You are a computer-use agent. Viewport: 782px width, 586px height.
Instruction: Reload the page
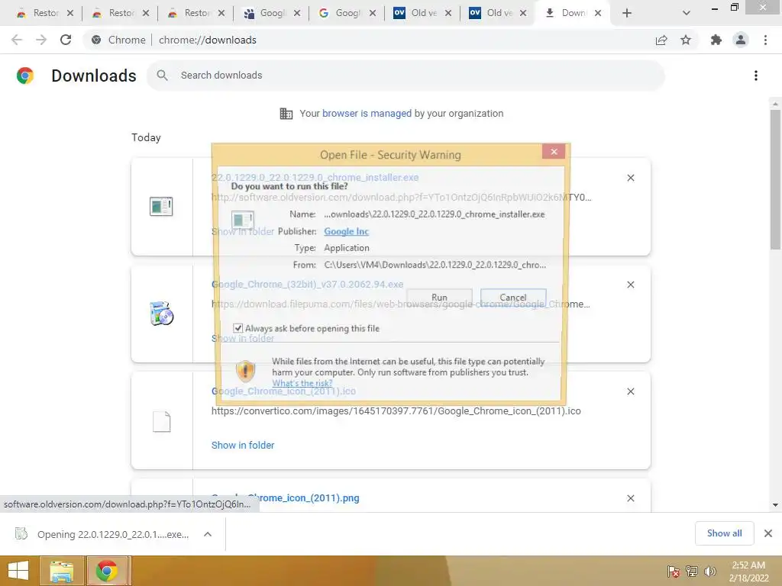pyautogui.click(x=66, y=40)
